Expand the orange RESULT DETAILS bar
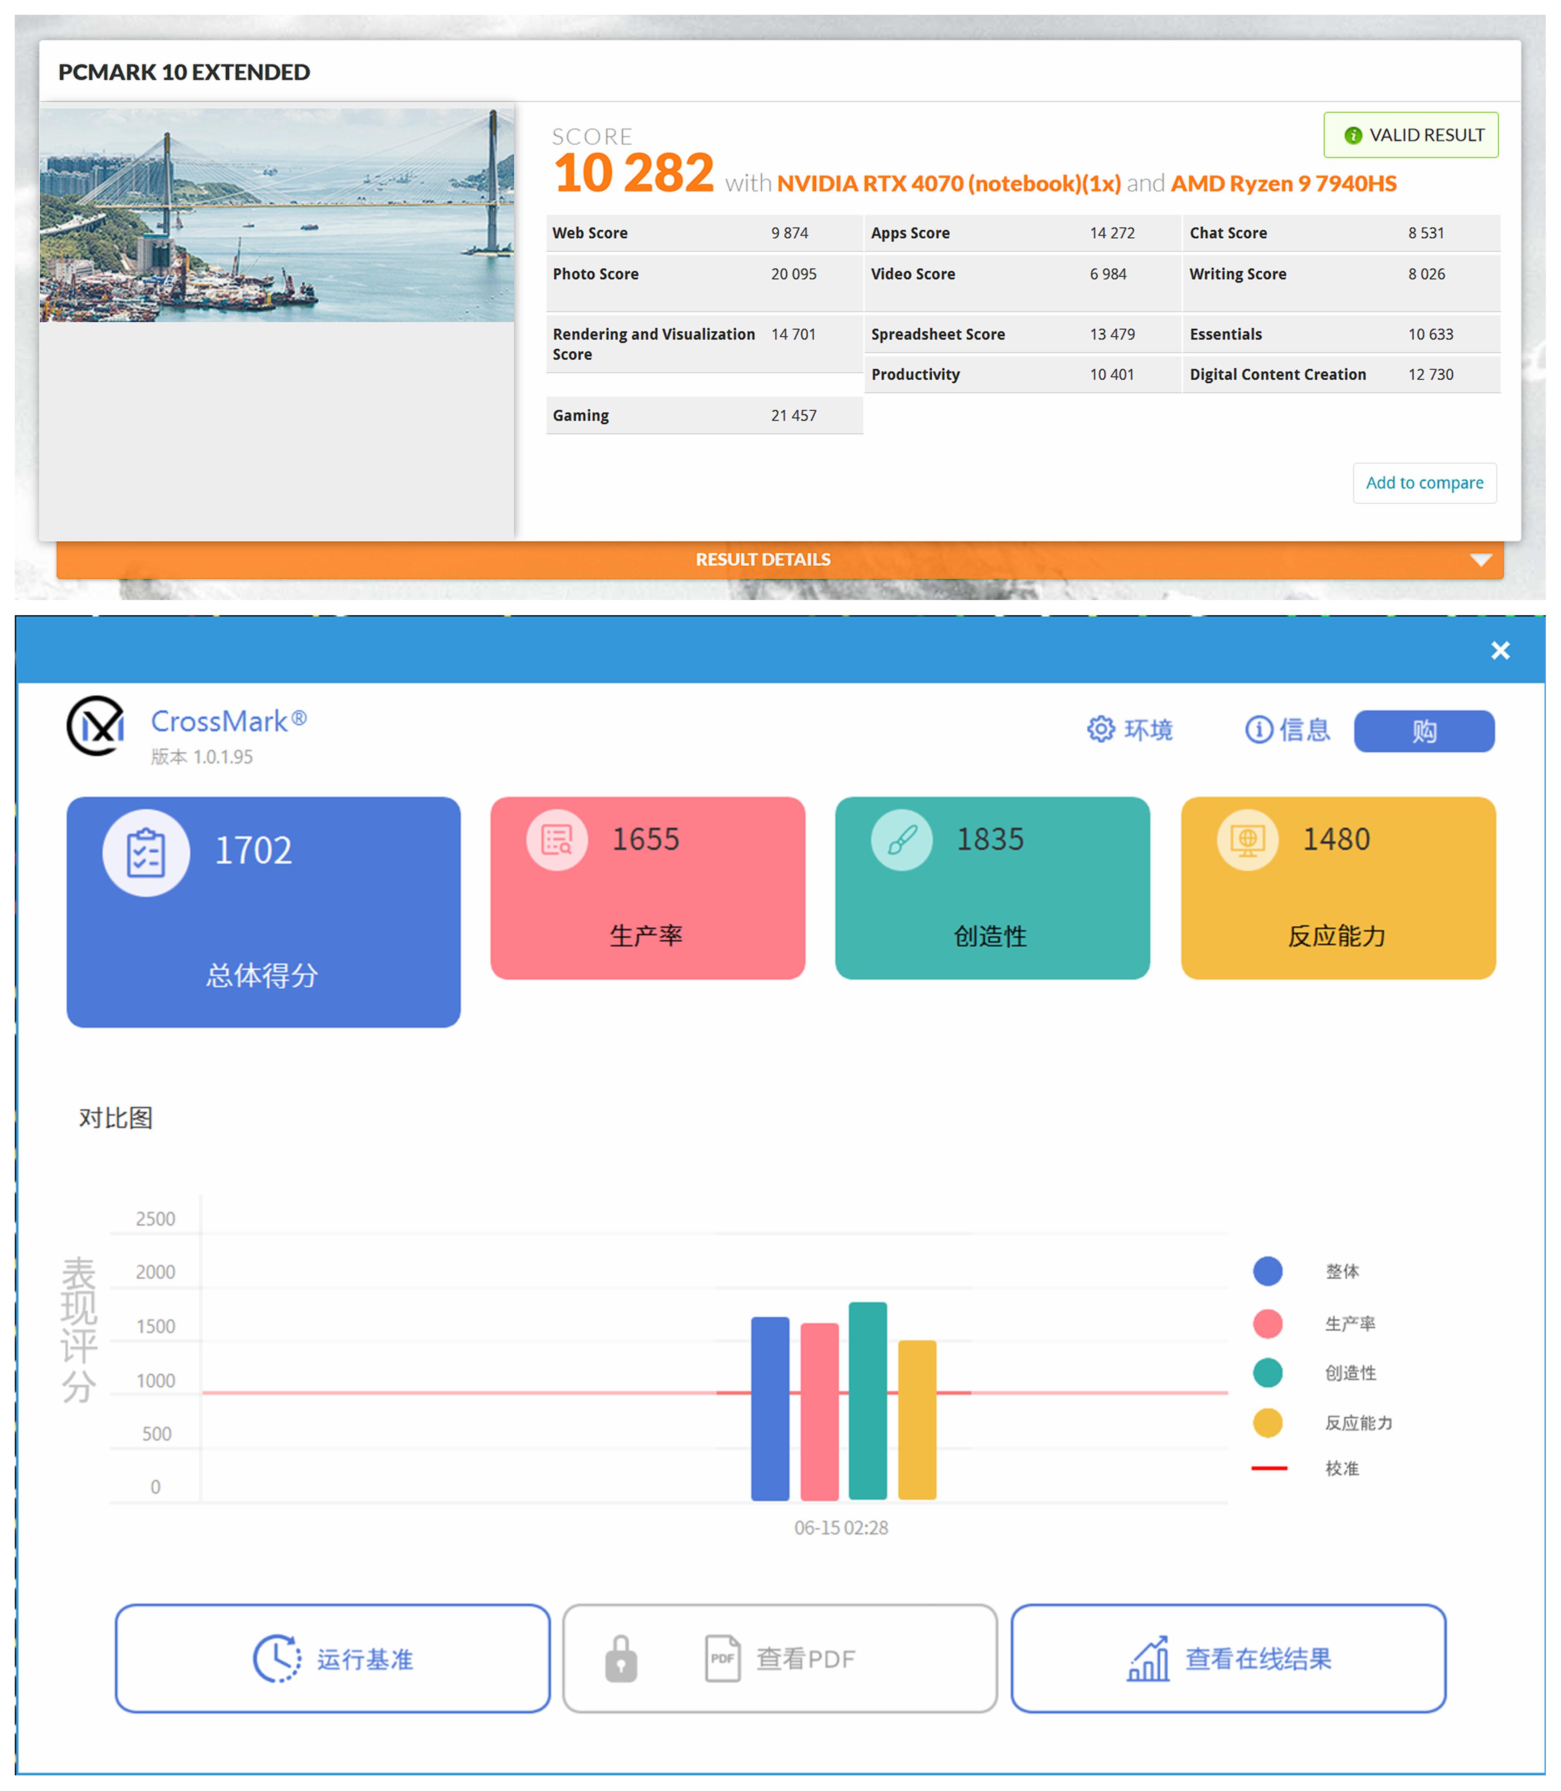This screenshot has width=1561, height=1791. click(762, 559)
